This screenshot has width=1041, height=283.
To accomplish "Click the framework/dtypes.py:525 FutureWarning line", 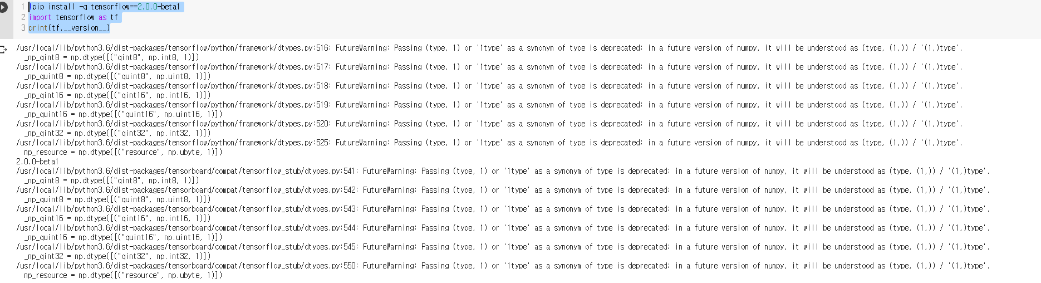I will [489, 143].
